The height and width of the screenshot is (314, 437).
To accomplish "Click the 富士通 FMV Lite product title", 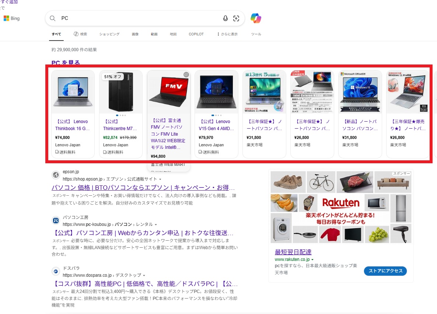I will tap(168, 134).
